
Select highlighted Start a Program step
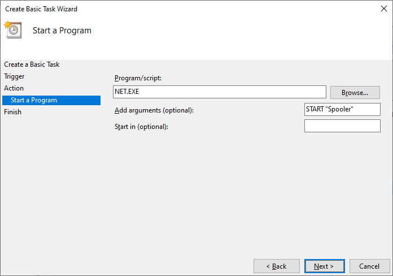click(51, 100)
